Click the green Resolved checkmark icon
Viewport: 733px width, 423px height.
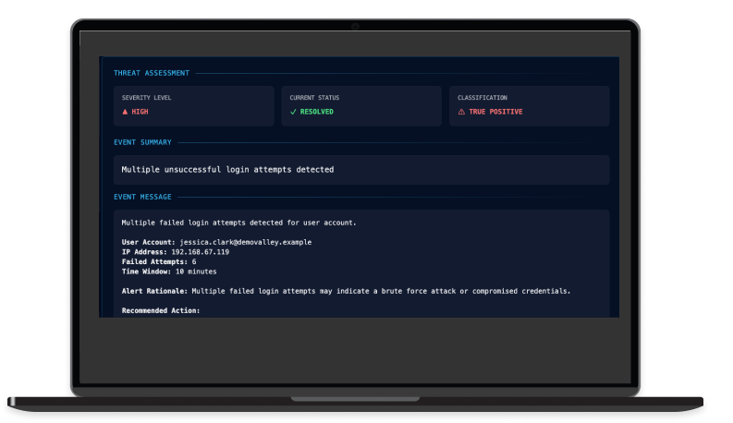[x=293, y=112]
